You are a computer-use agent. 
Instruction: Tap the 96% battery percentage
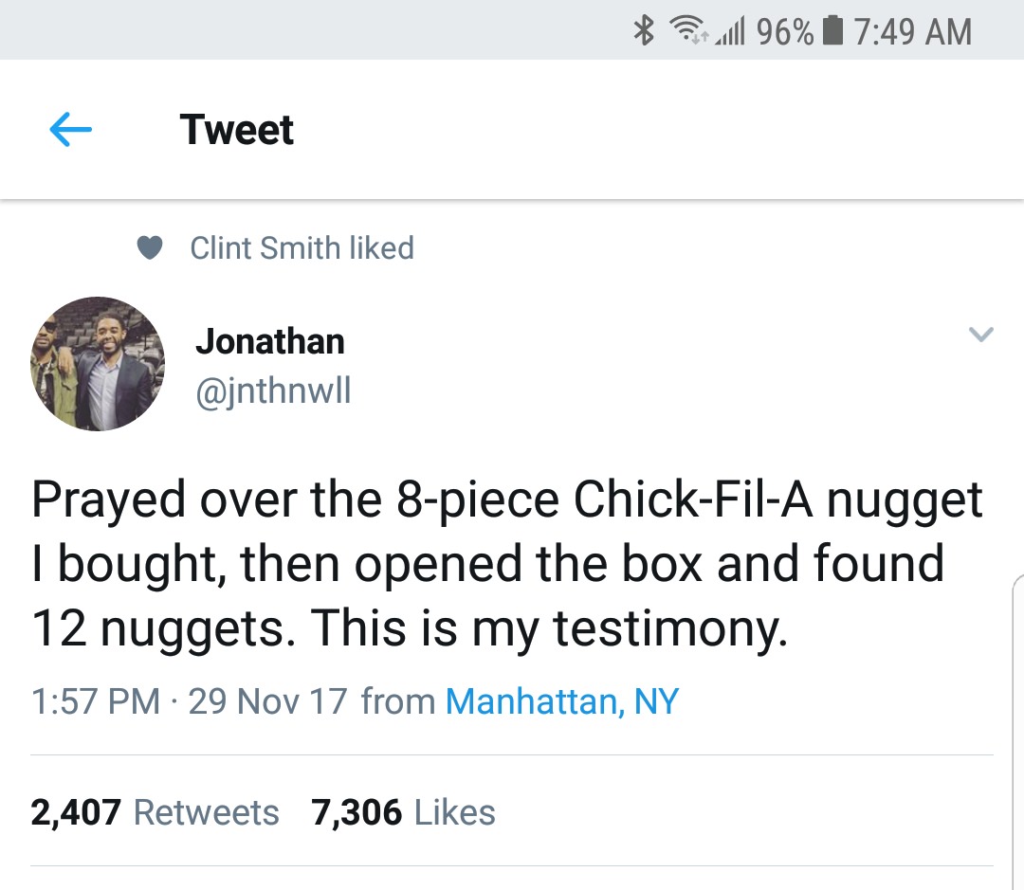pyautogui.click(x=785, y=31)
